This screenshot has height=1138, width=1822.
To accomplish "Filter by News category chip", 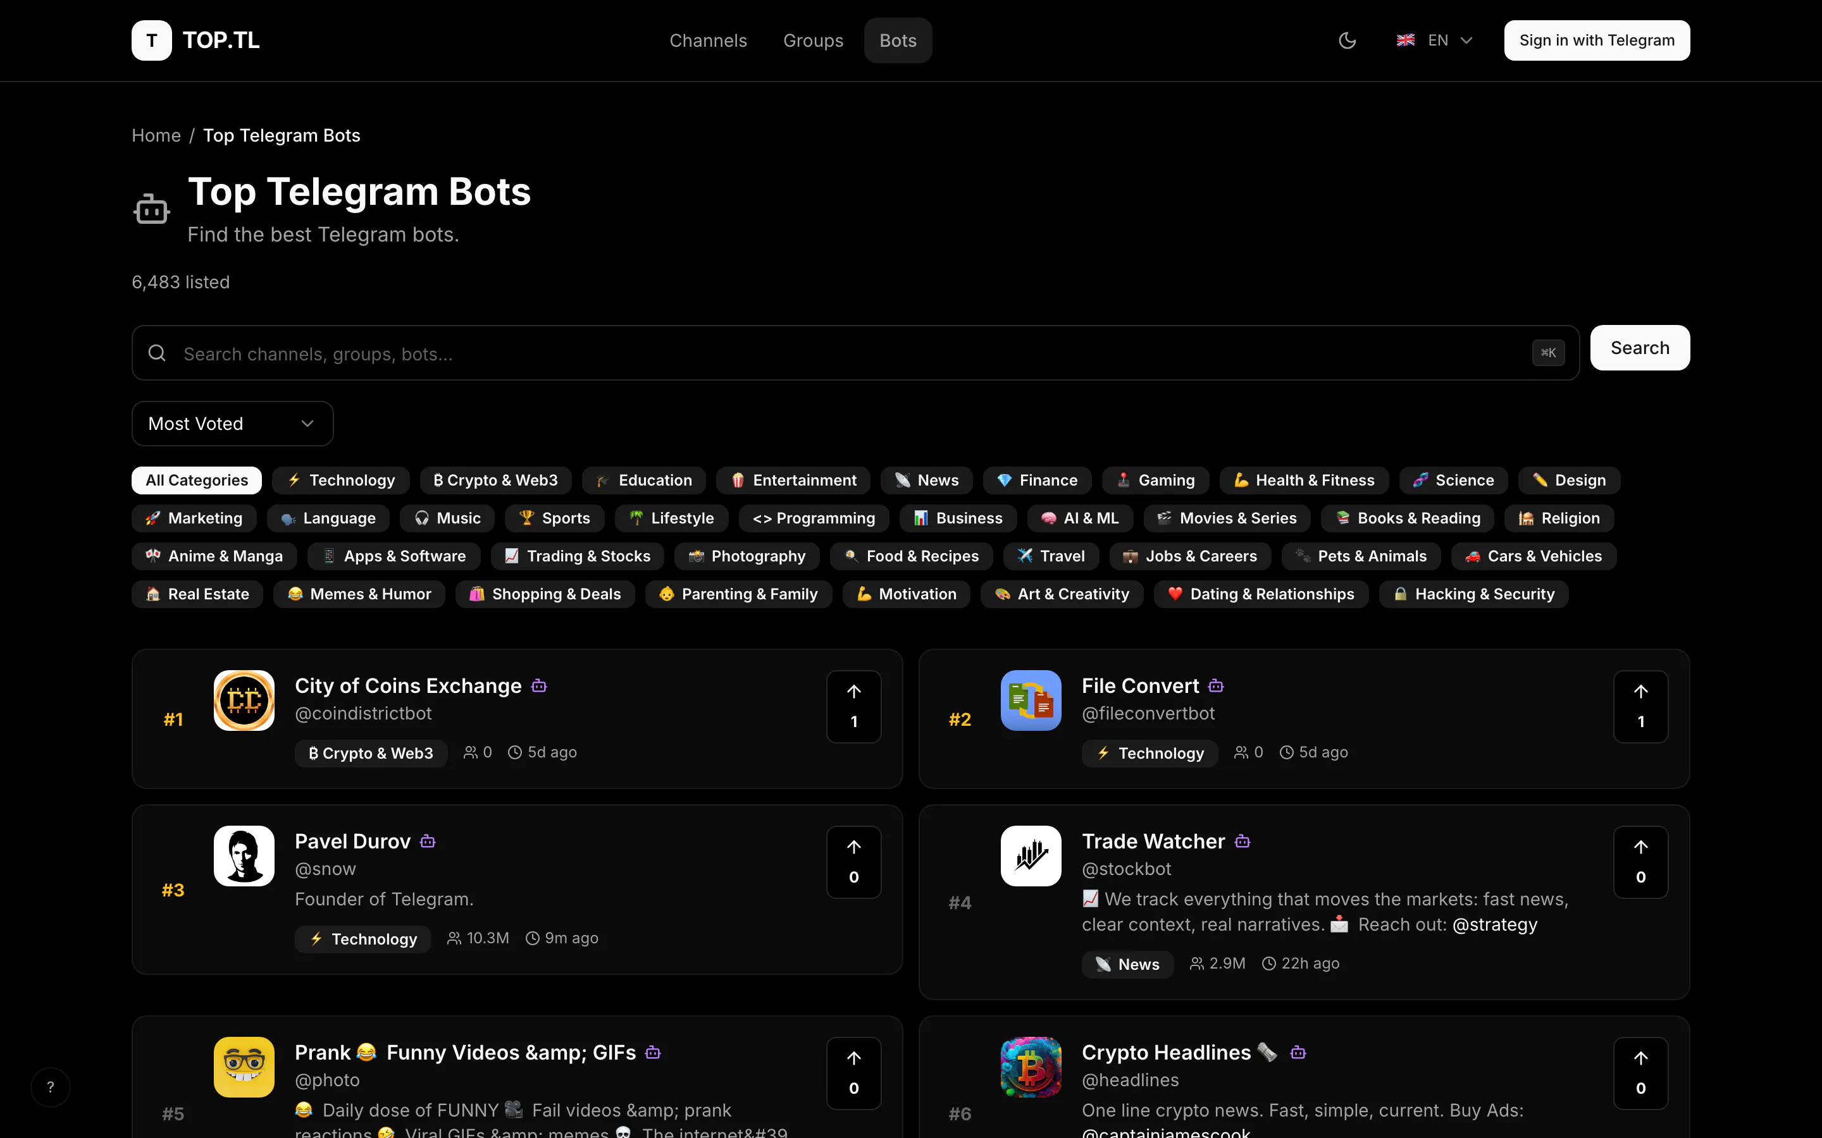I will click(x=927, y=480).
